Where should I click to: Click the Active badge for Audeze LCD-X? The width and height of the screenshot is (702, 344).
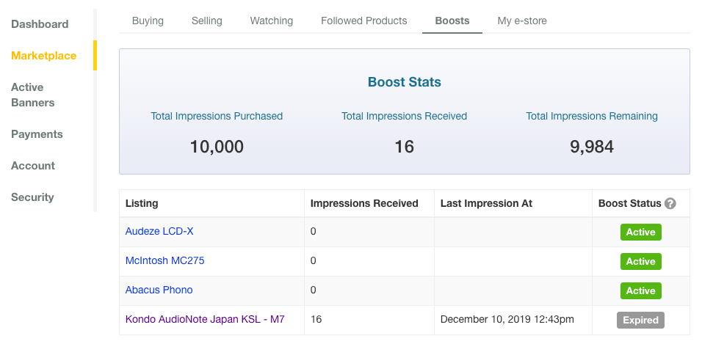tap(640, 233)
